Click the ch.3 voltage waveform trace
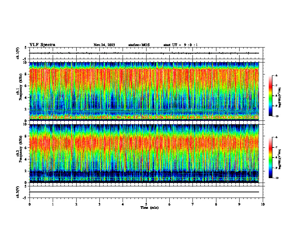 pyautogui.click(x=144, y=192)
